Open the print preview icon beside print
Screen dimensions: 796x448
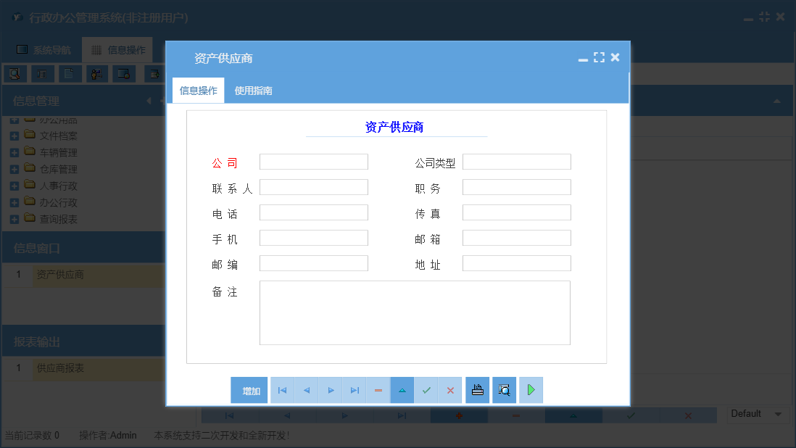pyautogui.click(x=504, y=390)
